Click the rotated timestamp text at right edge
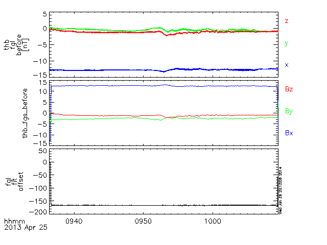Viewport: 327px width, 245px height. coord(281,190)
